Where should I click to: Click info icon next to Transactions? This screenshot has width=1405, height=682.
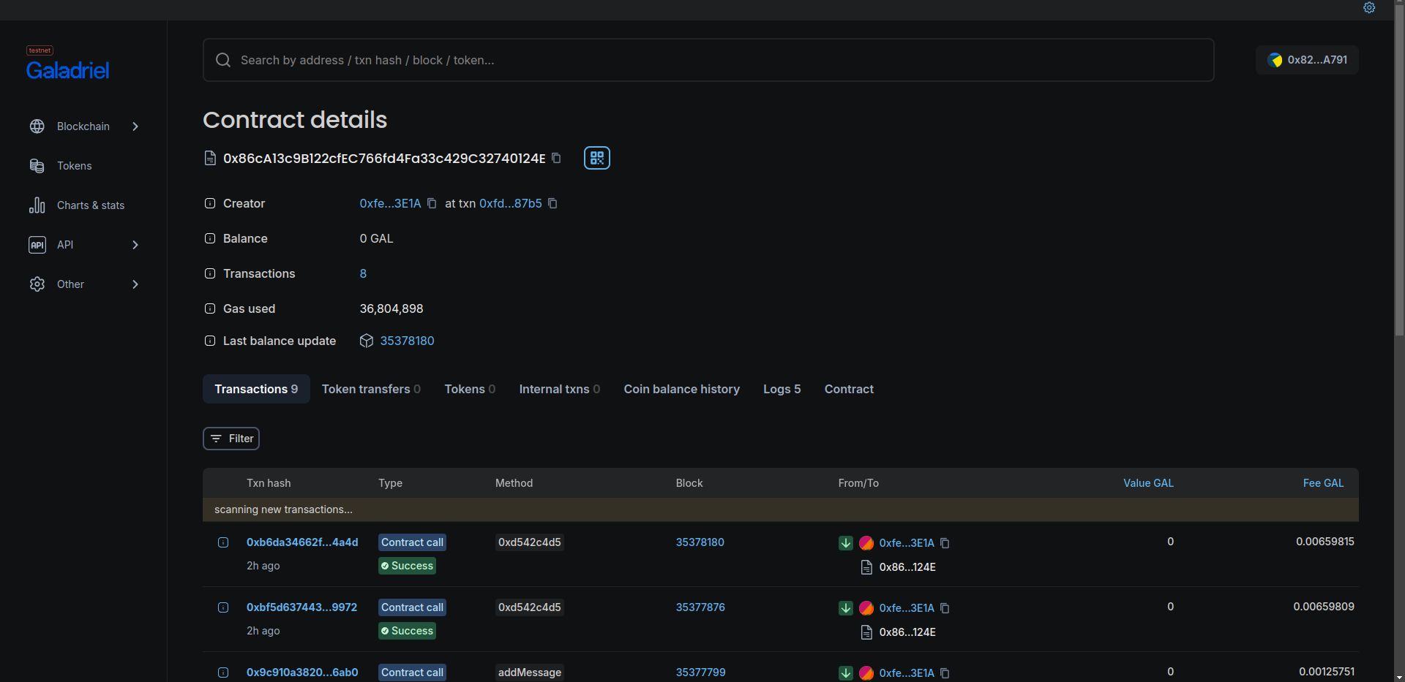(210, 273)
